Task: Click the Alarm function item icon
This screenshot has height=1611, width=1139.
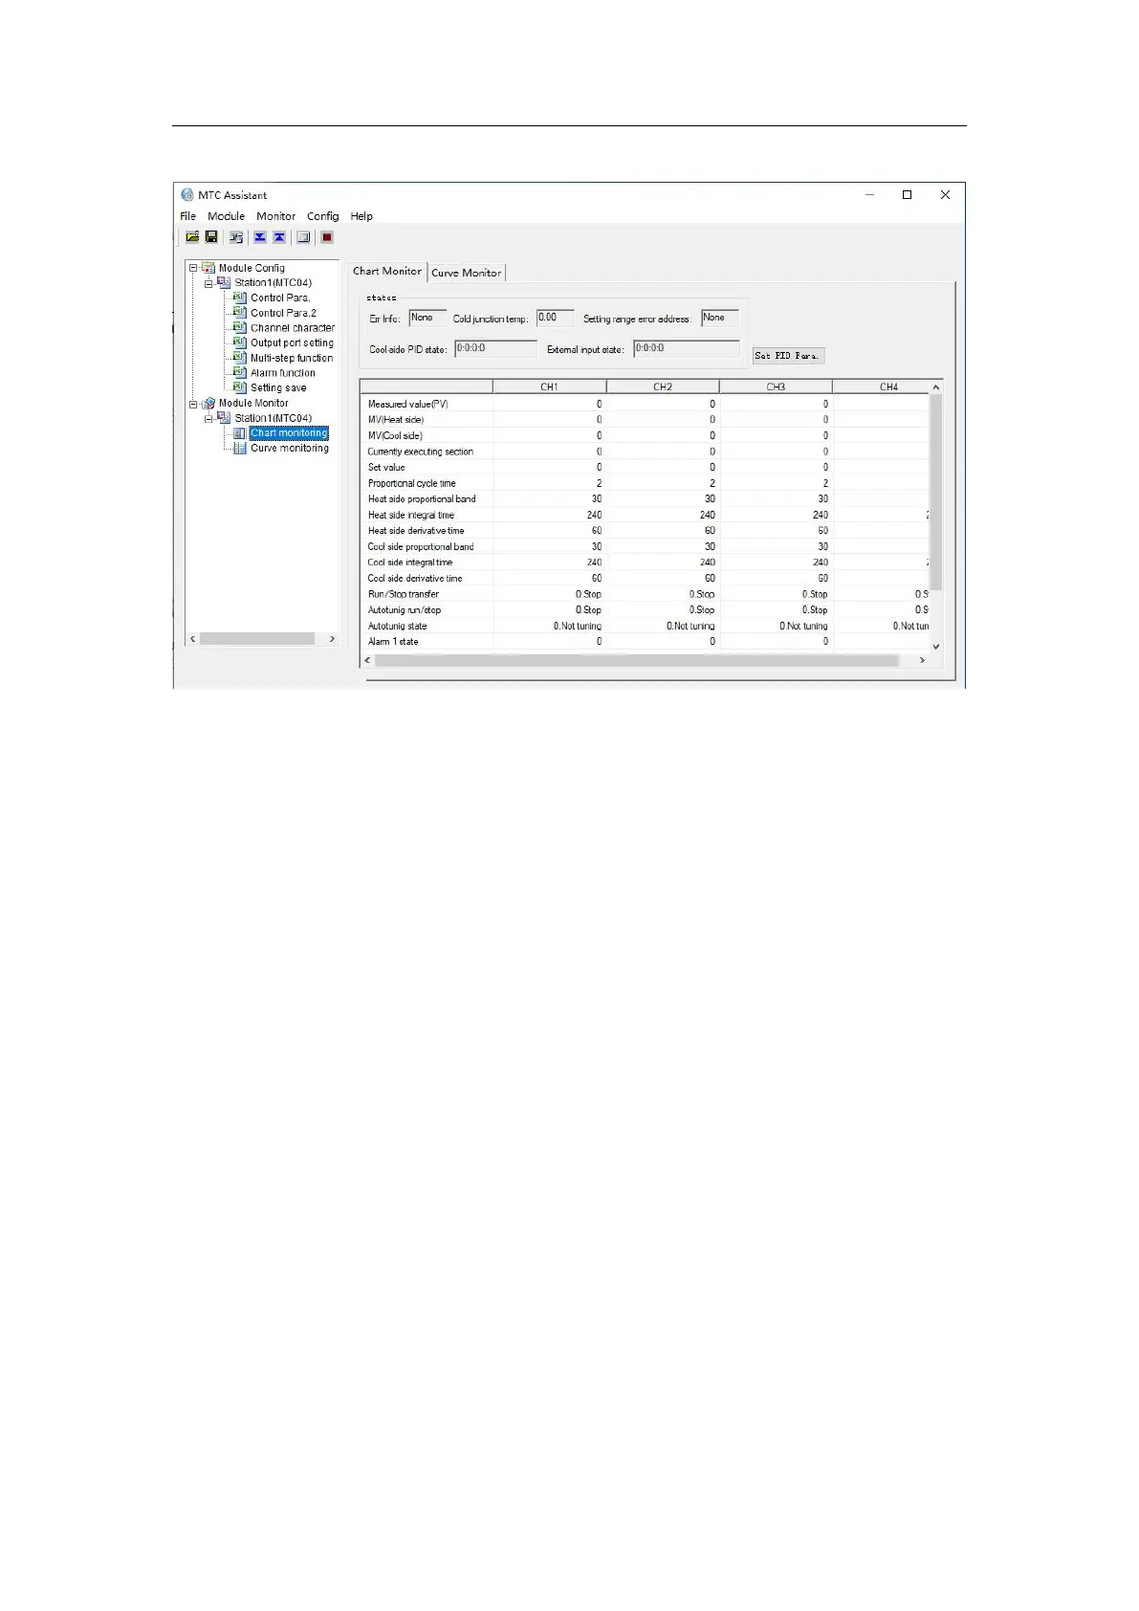Action: 240,372
